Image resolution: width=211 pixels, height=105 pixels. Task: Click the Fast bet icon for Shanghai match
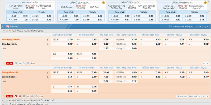click(41, 96)
